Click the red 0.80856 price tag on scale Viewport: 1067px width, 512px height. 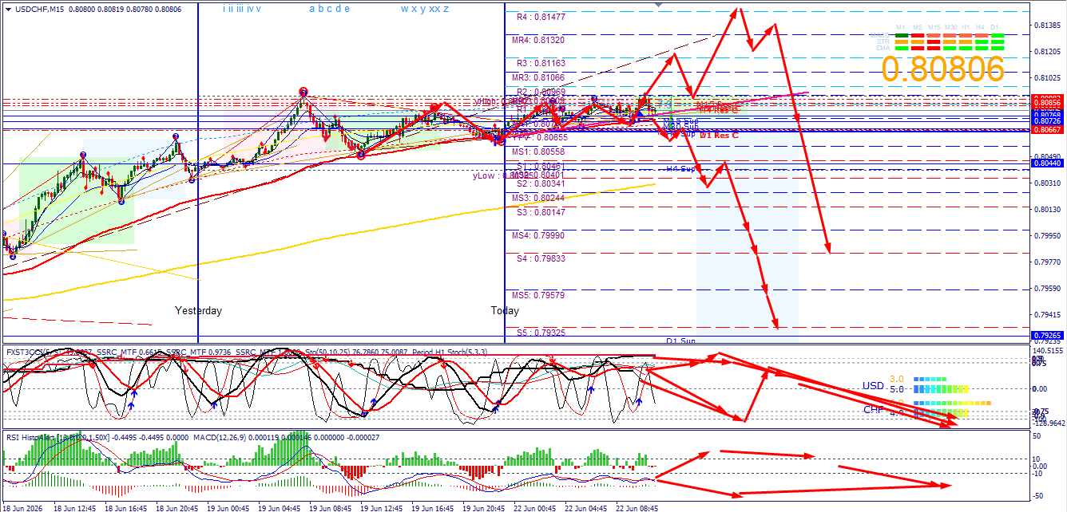[x=1046, y=103]
